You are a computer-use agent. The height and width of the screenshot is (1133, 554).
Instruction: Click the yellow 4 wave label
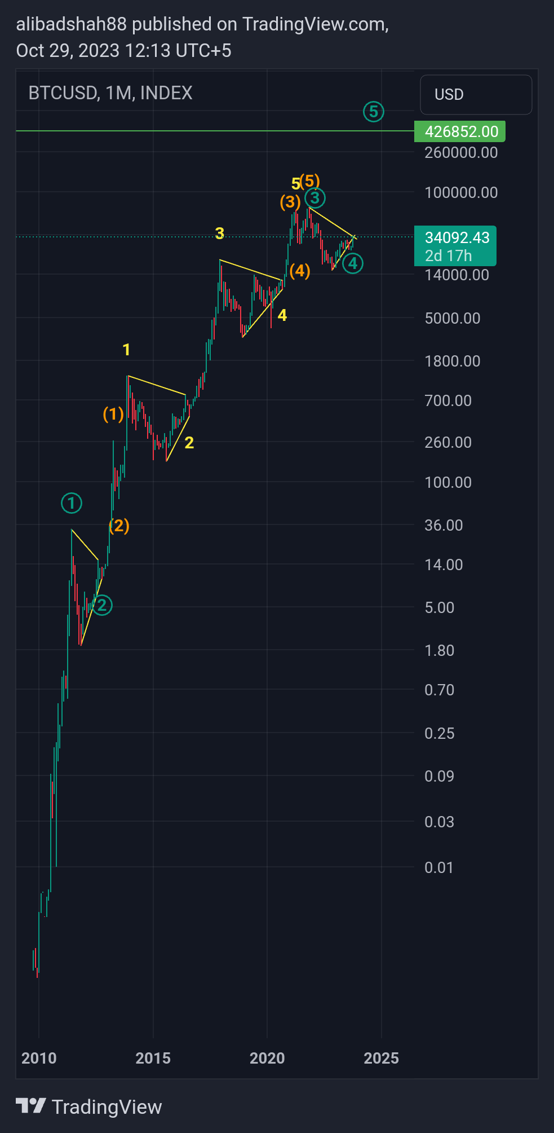pyautogui.click(x=282, y=315)
